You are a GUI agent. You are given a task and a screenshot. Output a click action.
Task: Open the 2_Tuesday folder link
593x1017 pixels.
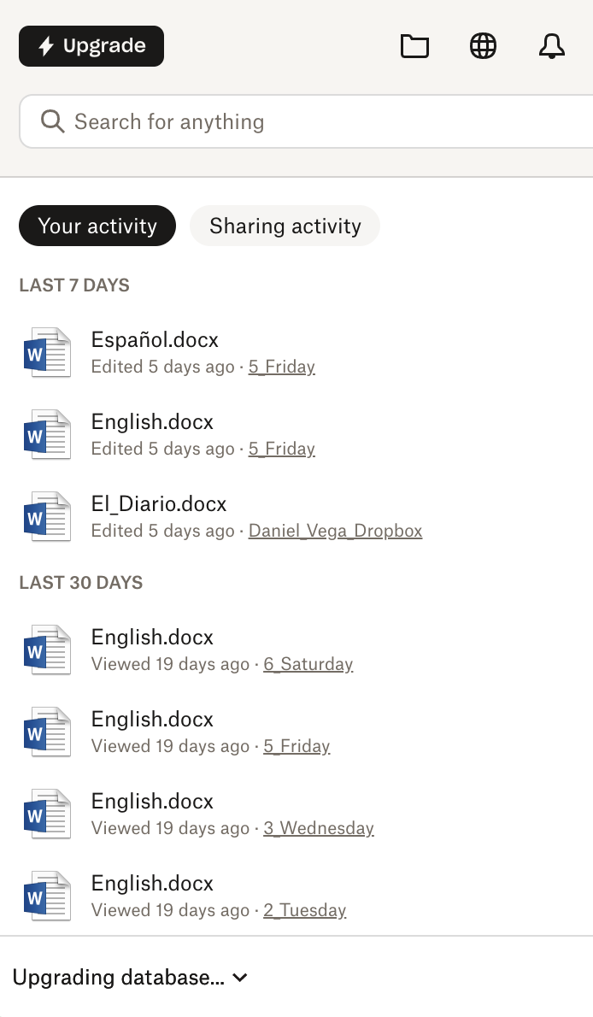pos(304,910)
